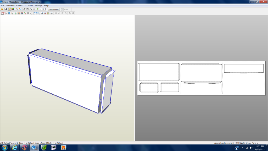Screen dimensions: 268x151
Task: Open the Help menu
Action: [x=46, y=6]
